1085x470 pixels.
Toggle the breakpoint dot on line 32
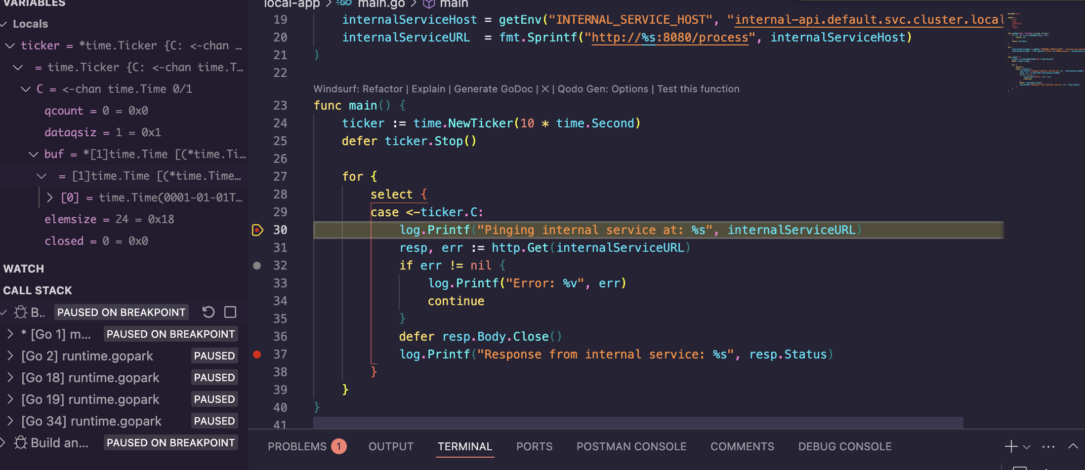[257, 265]
